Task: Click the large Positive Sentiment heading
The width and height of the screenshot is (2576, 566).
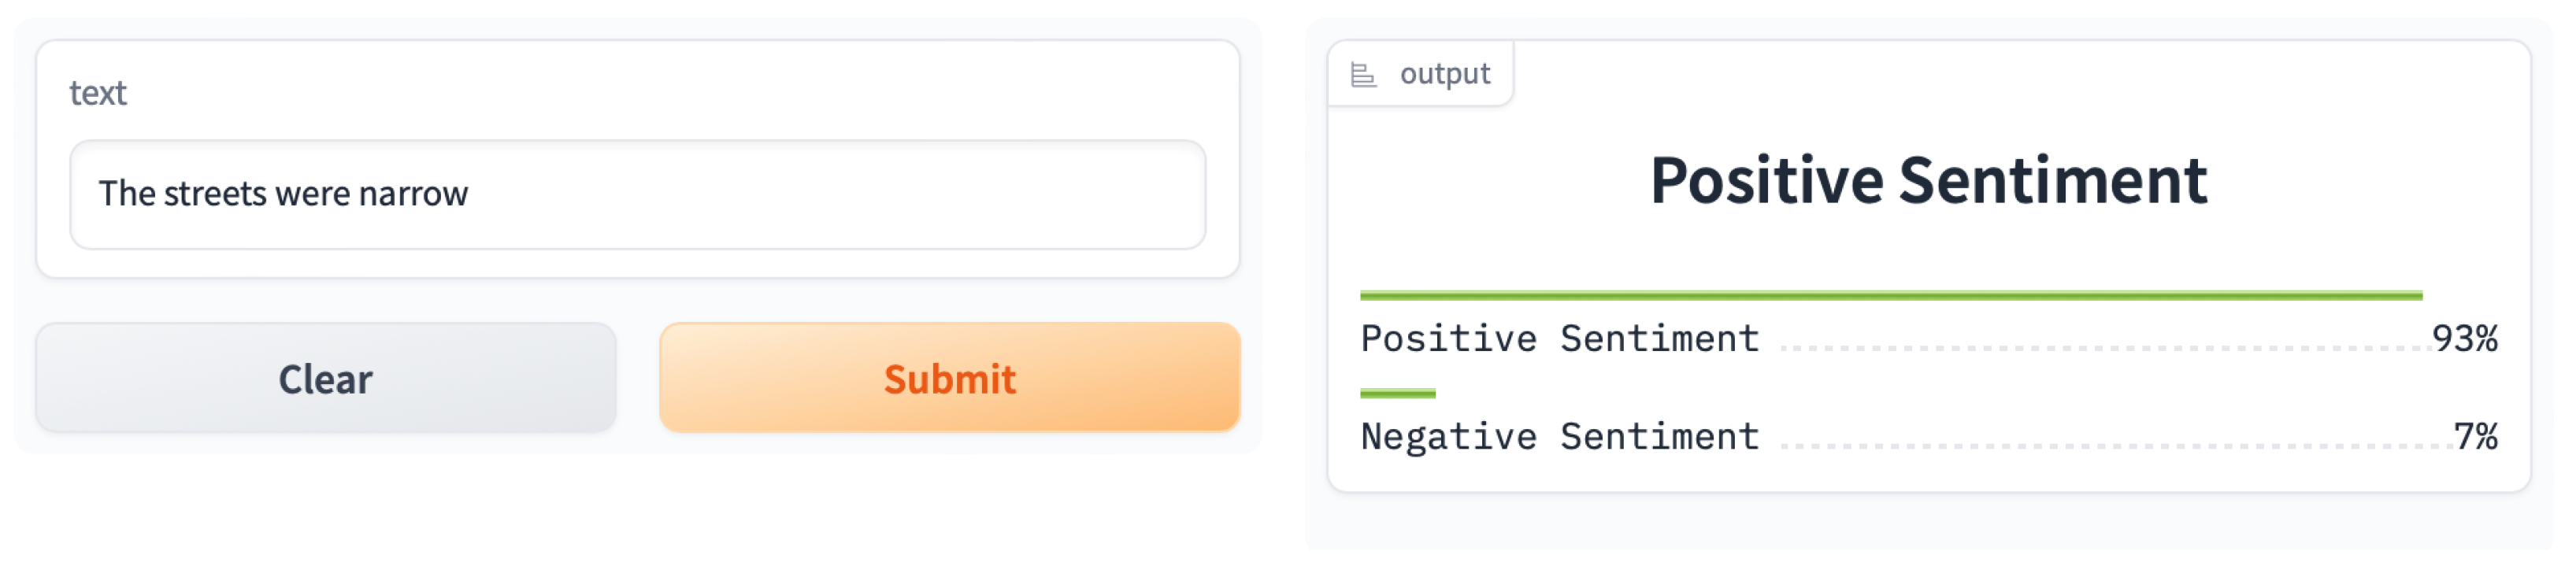Action: (1928, 181)
